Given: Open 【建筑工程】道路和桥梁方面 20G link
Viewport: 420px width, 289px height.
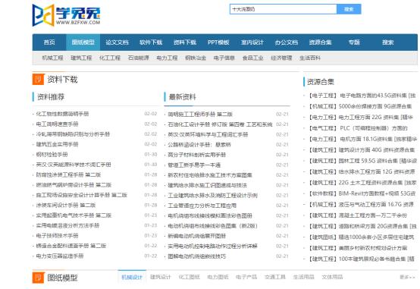Looking at the screenshot, I should (x=362, y=226).
